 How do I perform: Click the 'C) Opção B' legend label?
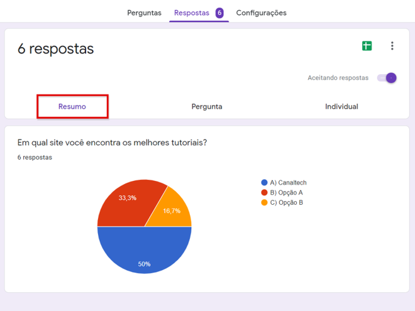click(286, 202)
